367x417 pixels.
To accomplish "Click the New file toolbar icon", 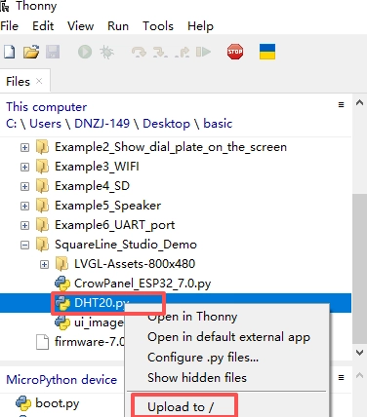I will [x=10, y=52].
